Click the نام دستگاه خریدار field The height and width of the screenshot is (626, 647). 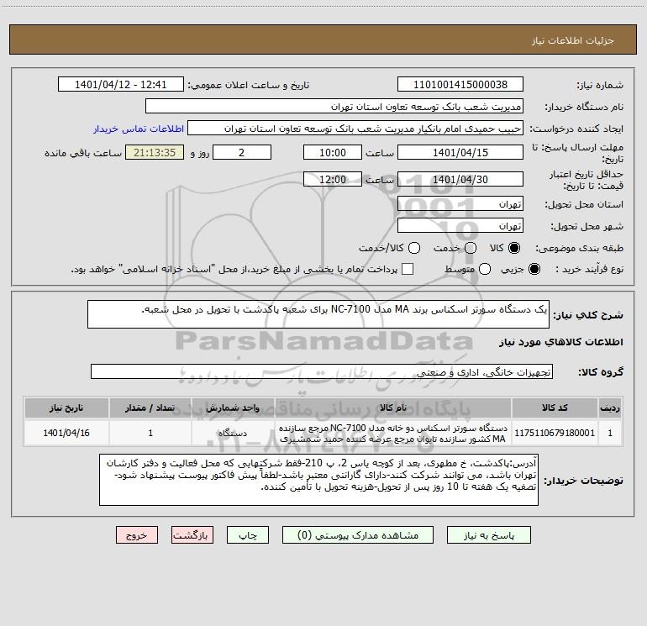(x=334, y=107)
